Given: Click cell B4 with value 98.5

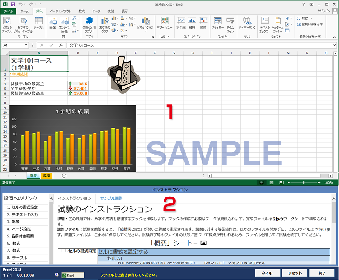Looking at the screenshot, I should tap(78, 84).
